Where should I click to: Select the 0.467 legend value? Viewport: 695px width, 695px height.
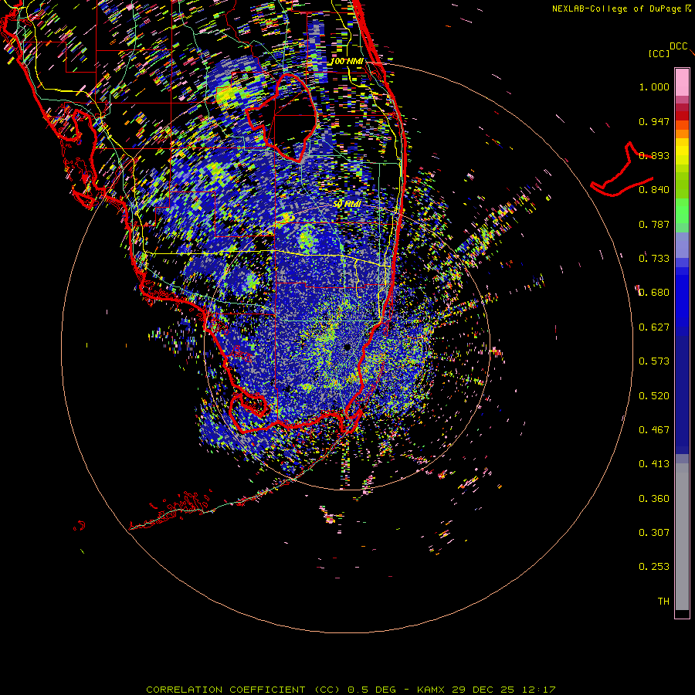point(654,430)
